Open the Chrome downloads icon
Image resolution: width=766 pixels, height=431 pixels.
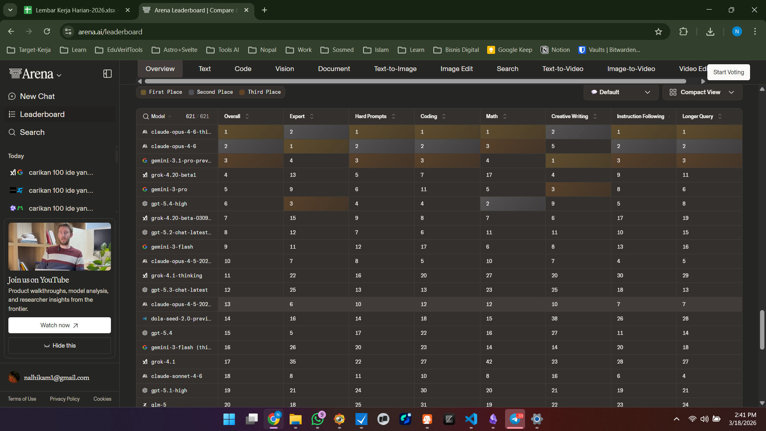click(x=710, y=32)
